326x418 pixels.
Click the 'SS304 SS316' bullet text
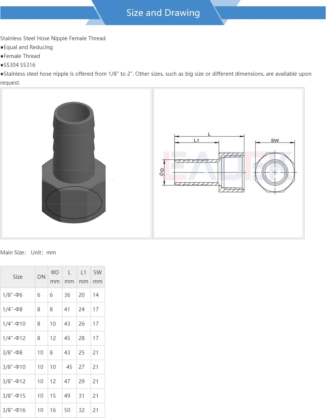coord(19,65)
